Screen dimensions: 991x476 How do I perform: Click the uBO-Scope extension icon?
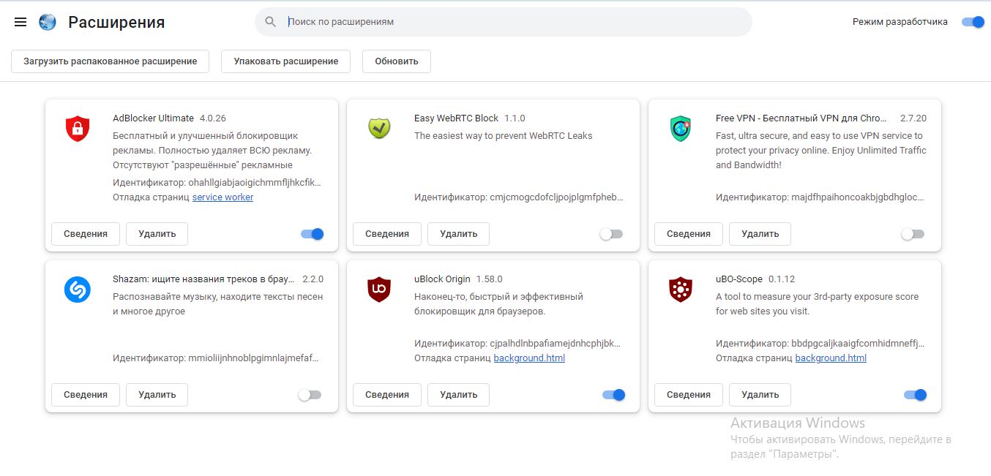680,290
